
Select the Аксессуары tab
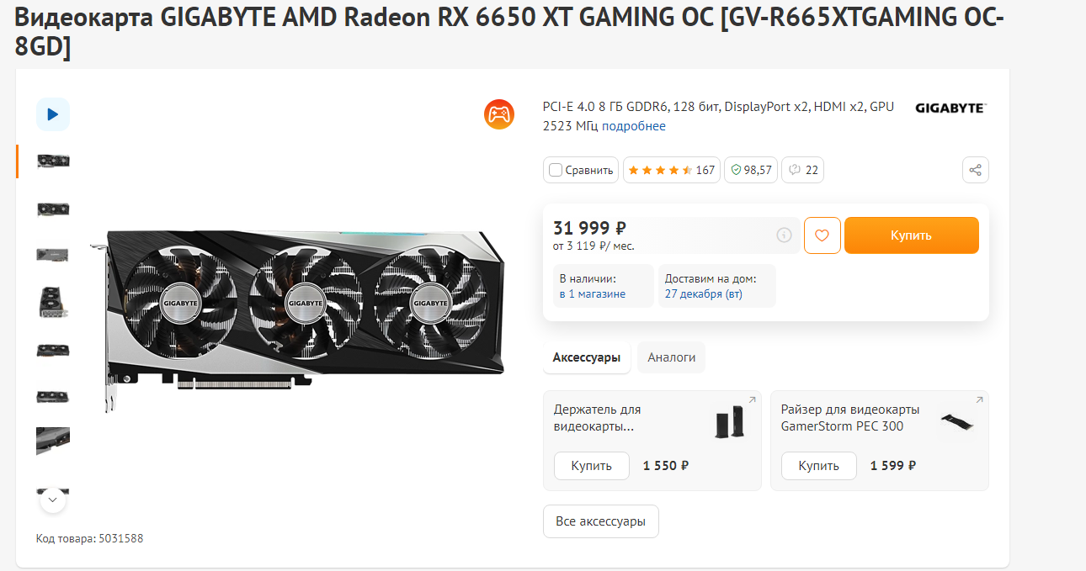(x=587, y=357)
